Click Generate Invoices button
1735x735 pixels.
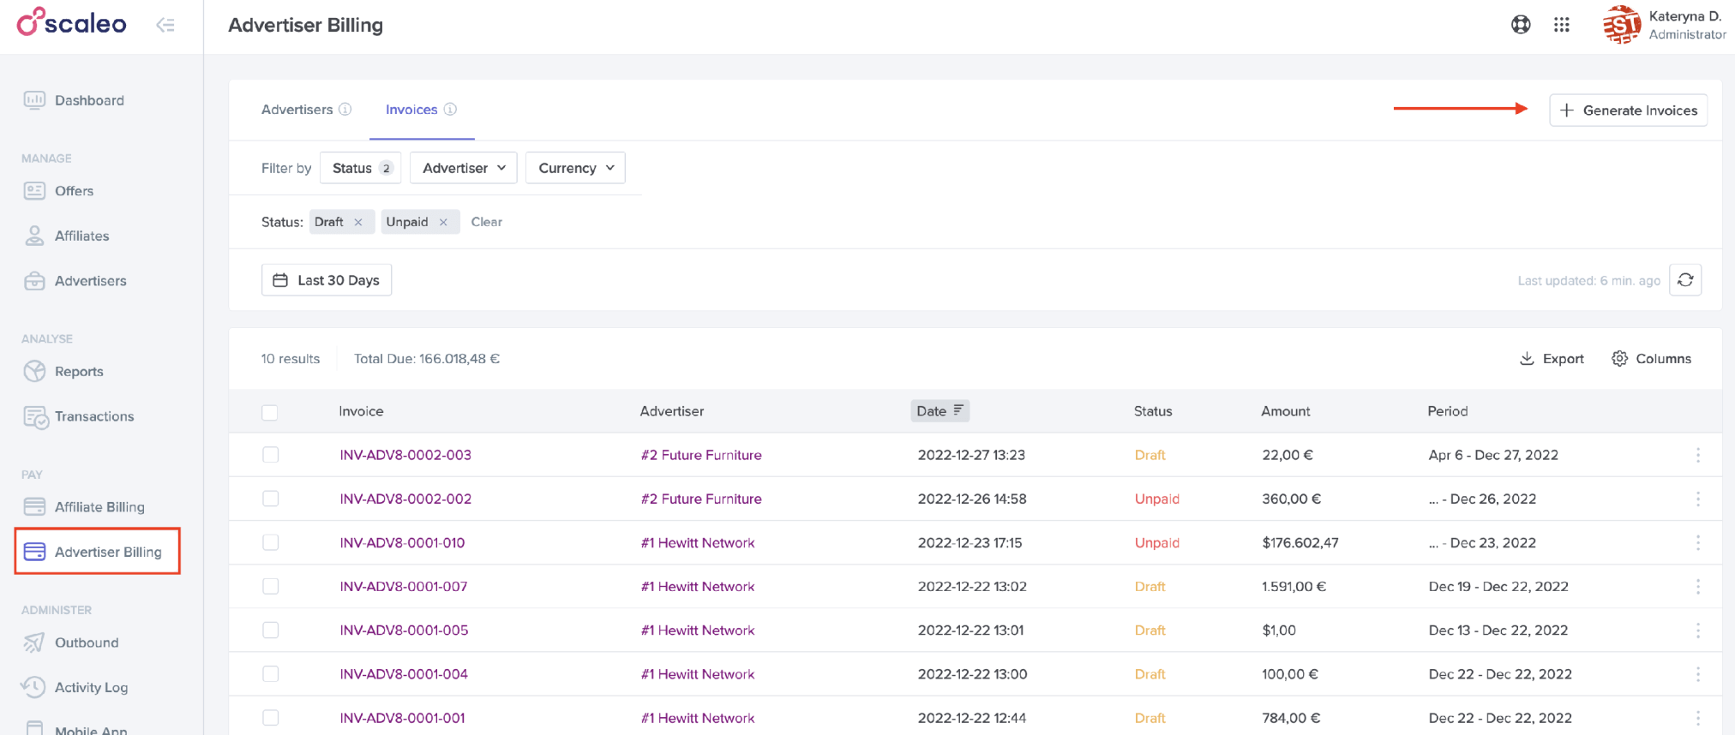pyautogui.click(x=1628, y=111)
